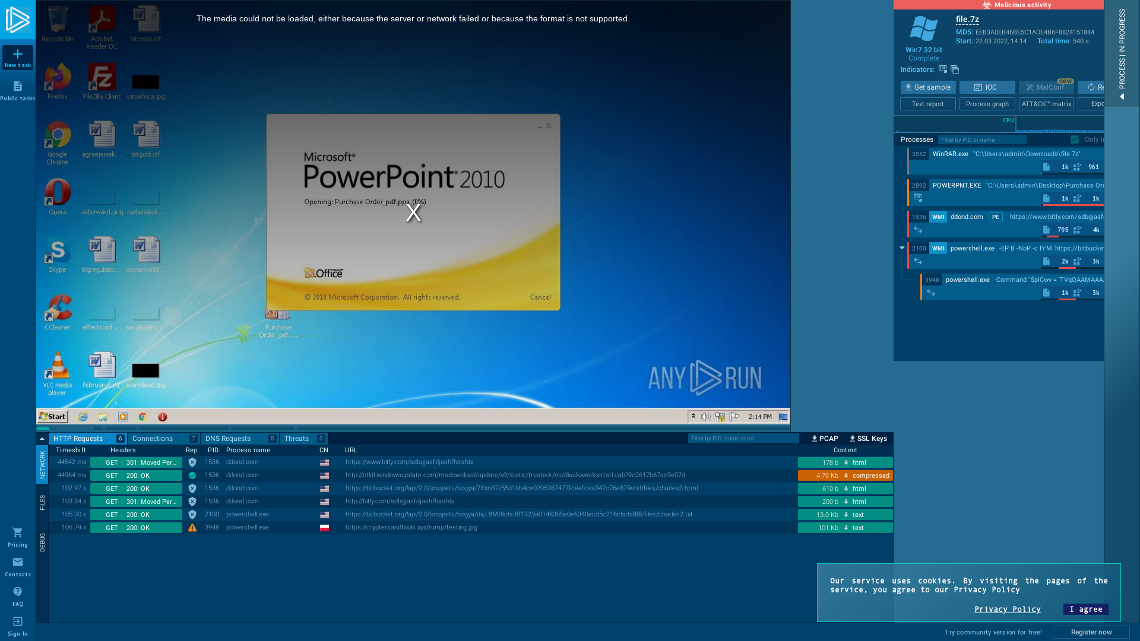Open the IOC summary
The image size is (1140, 641).
point(987,87)
